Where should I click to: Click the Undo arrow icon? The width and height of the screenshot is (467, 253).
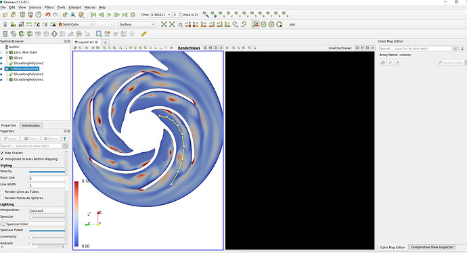[47, 15]
